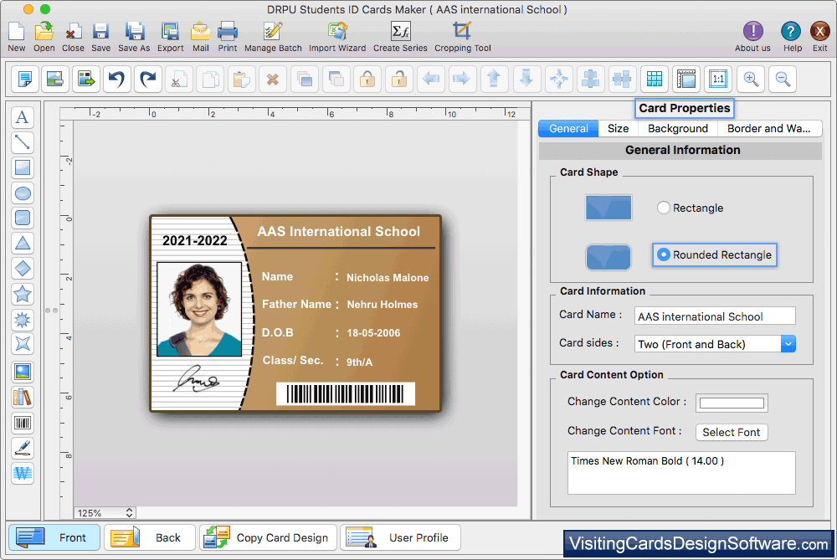The width and height of the screenshot is (837, 560).
Task: Click the Select Font button
Action: [x=732, y=432]
